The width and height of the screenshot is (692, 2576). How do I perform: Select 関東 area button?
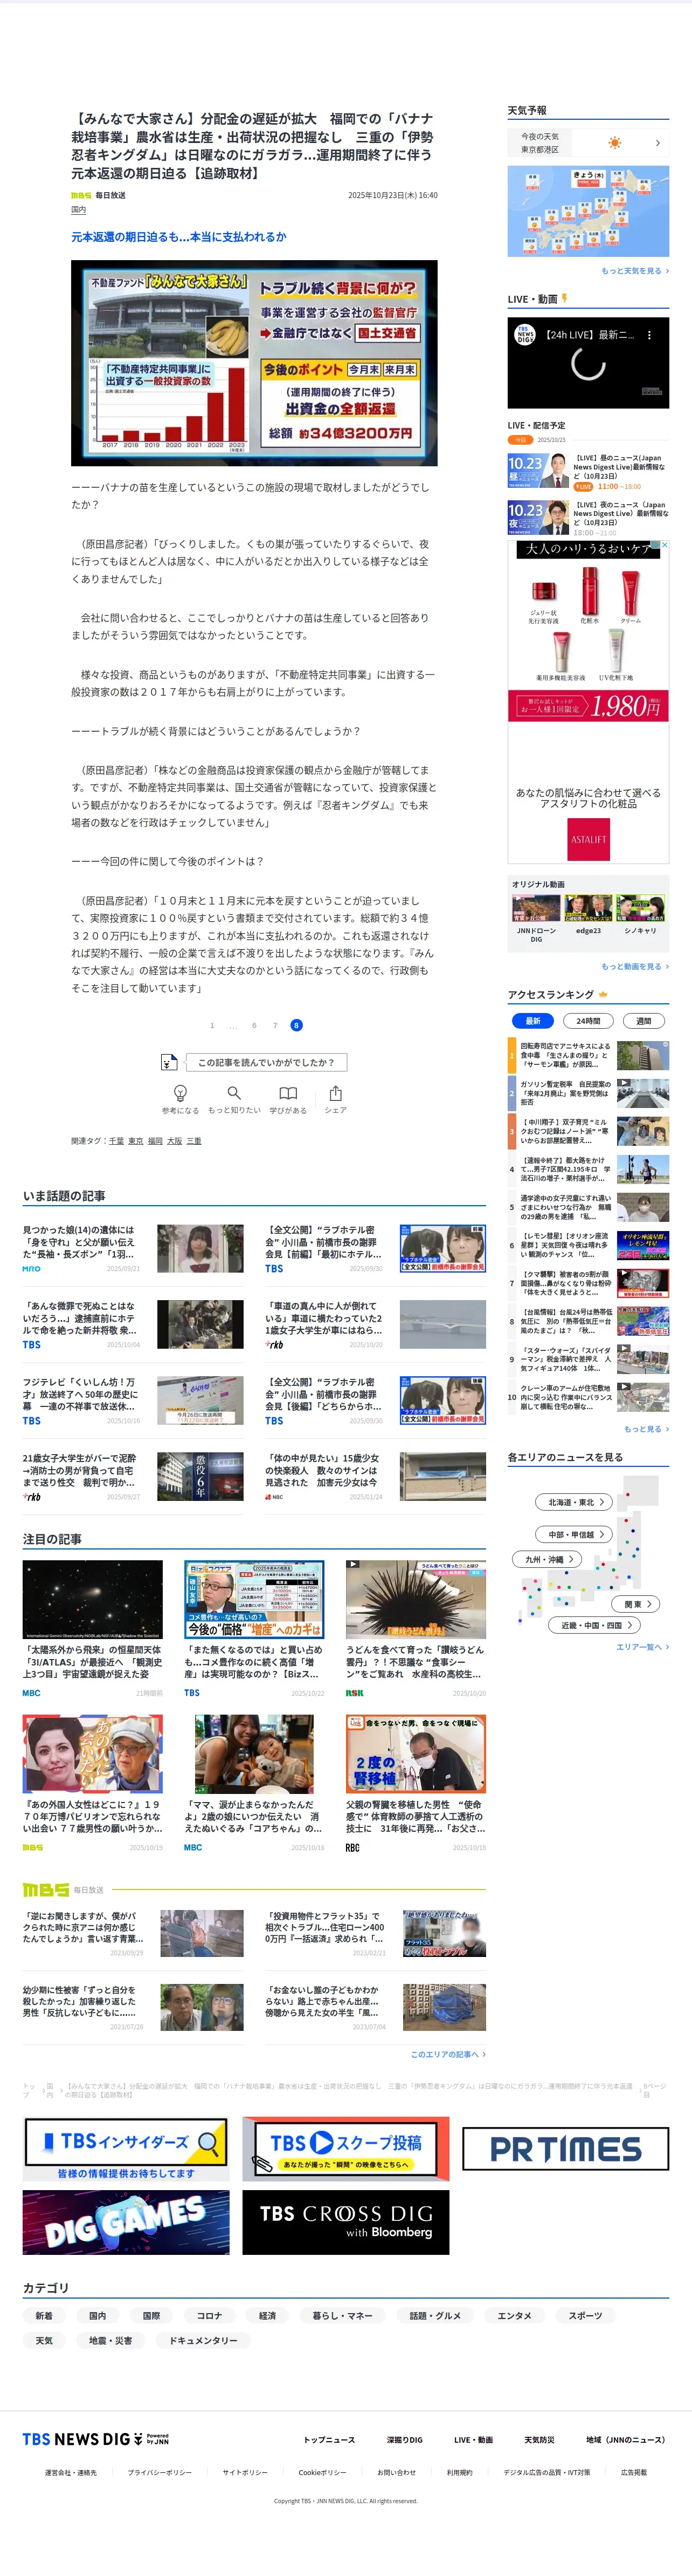[637, 1604]
